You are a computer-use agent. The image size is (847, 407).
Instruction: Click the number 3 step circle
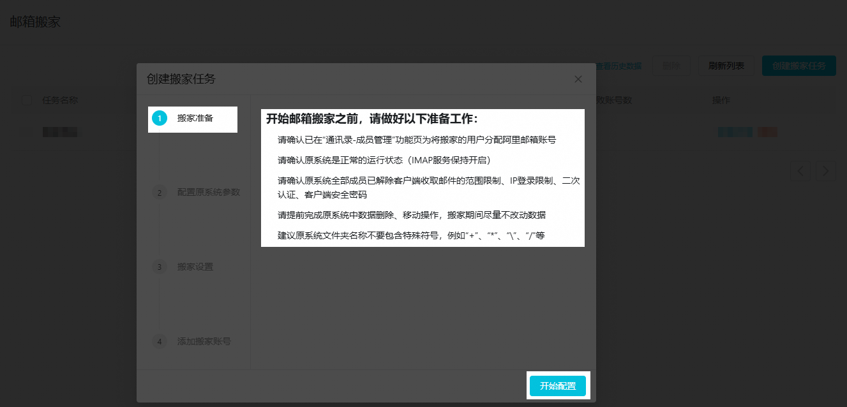click(x=160, y=267)
